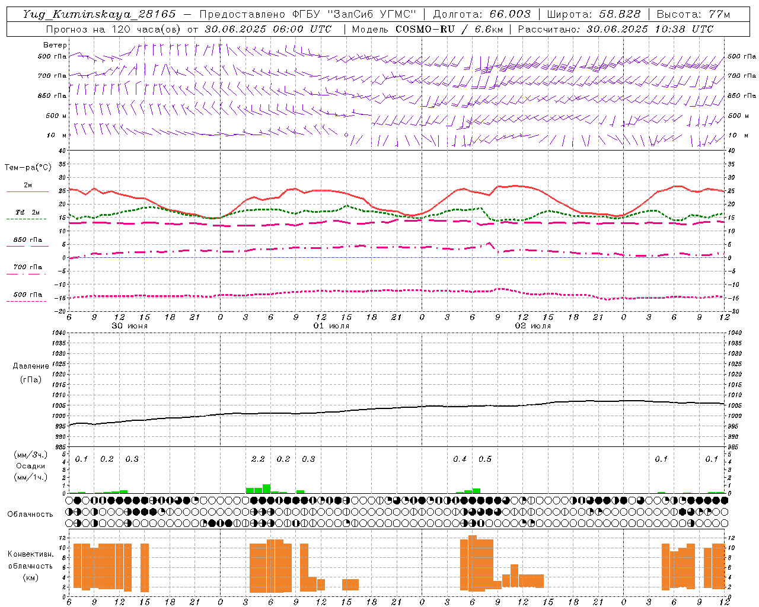759x607 pixels.
Task: Click the (мм/3ч.) unit label
Action: tap(31, 455)
